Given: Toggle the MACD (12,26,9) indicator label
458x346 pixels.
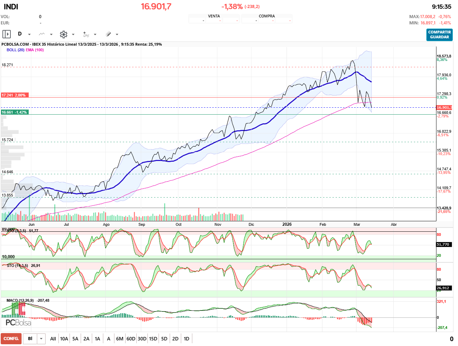Looking at the screenshot, I should pos(20,300).
